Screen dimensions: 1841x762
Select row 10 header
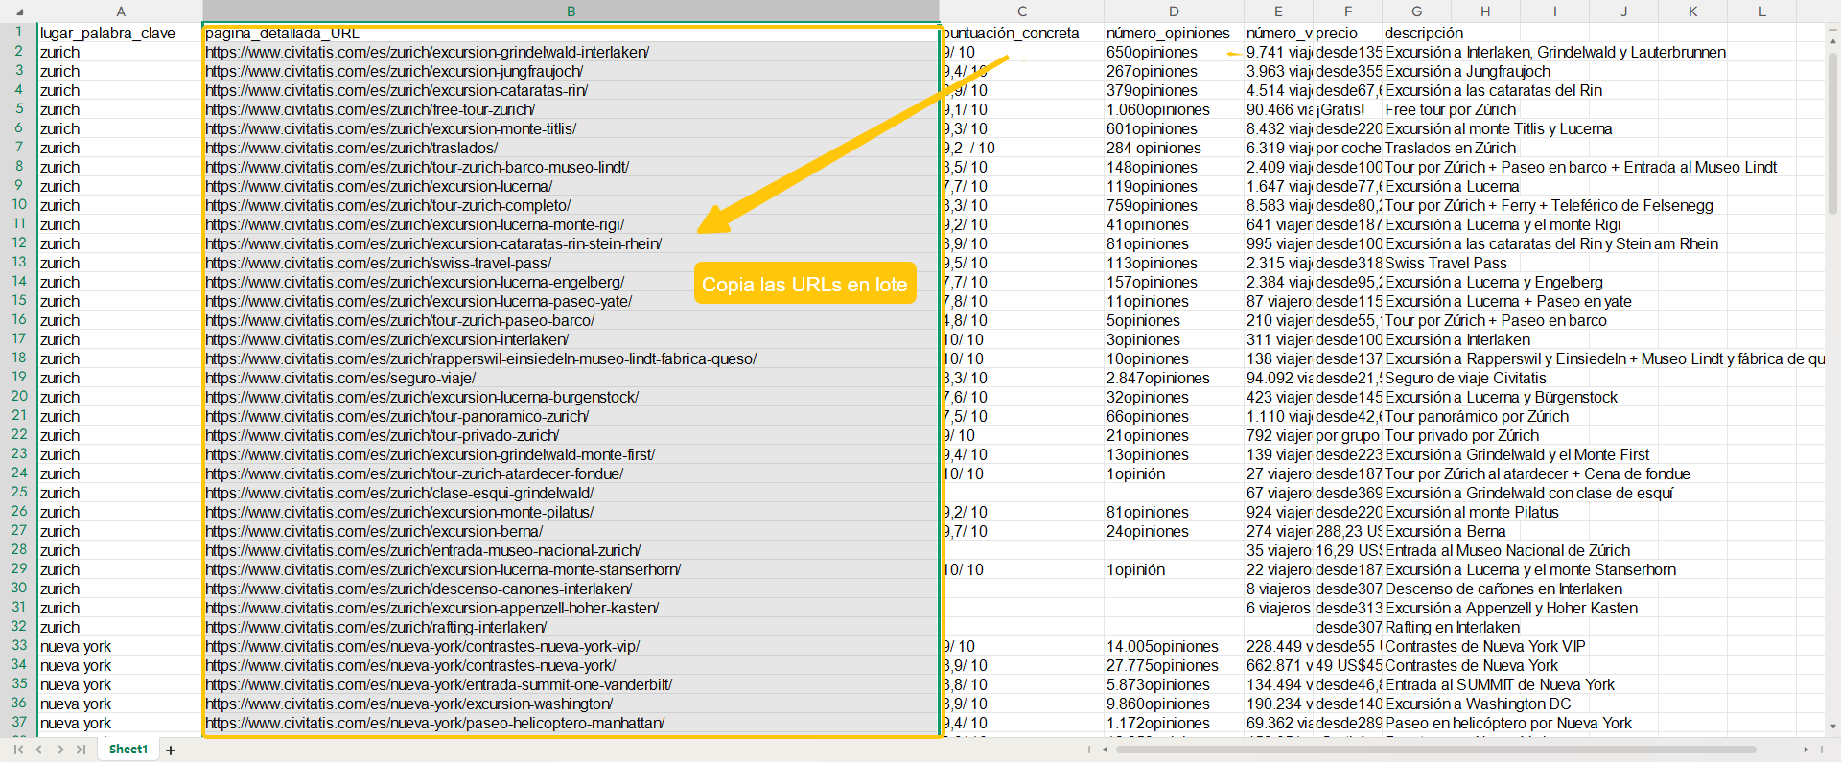[x=18, y=205]
